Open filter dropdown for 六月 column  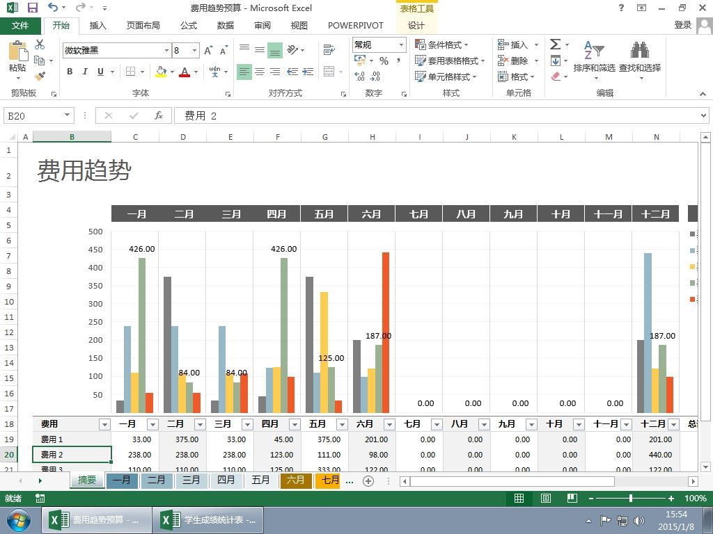coord(389,425)
